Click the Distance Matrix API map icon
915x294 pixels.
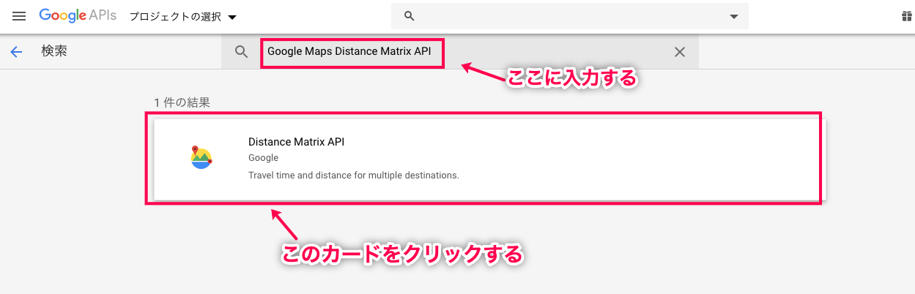200,157
